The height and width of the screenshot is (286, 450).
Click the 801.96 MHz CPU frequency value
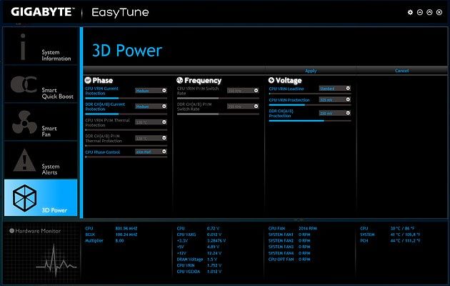(x=126, y=229)
